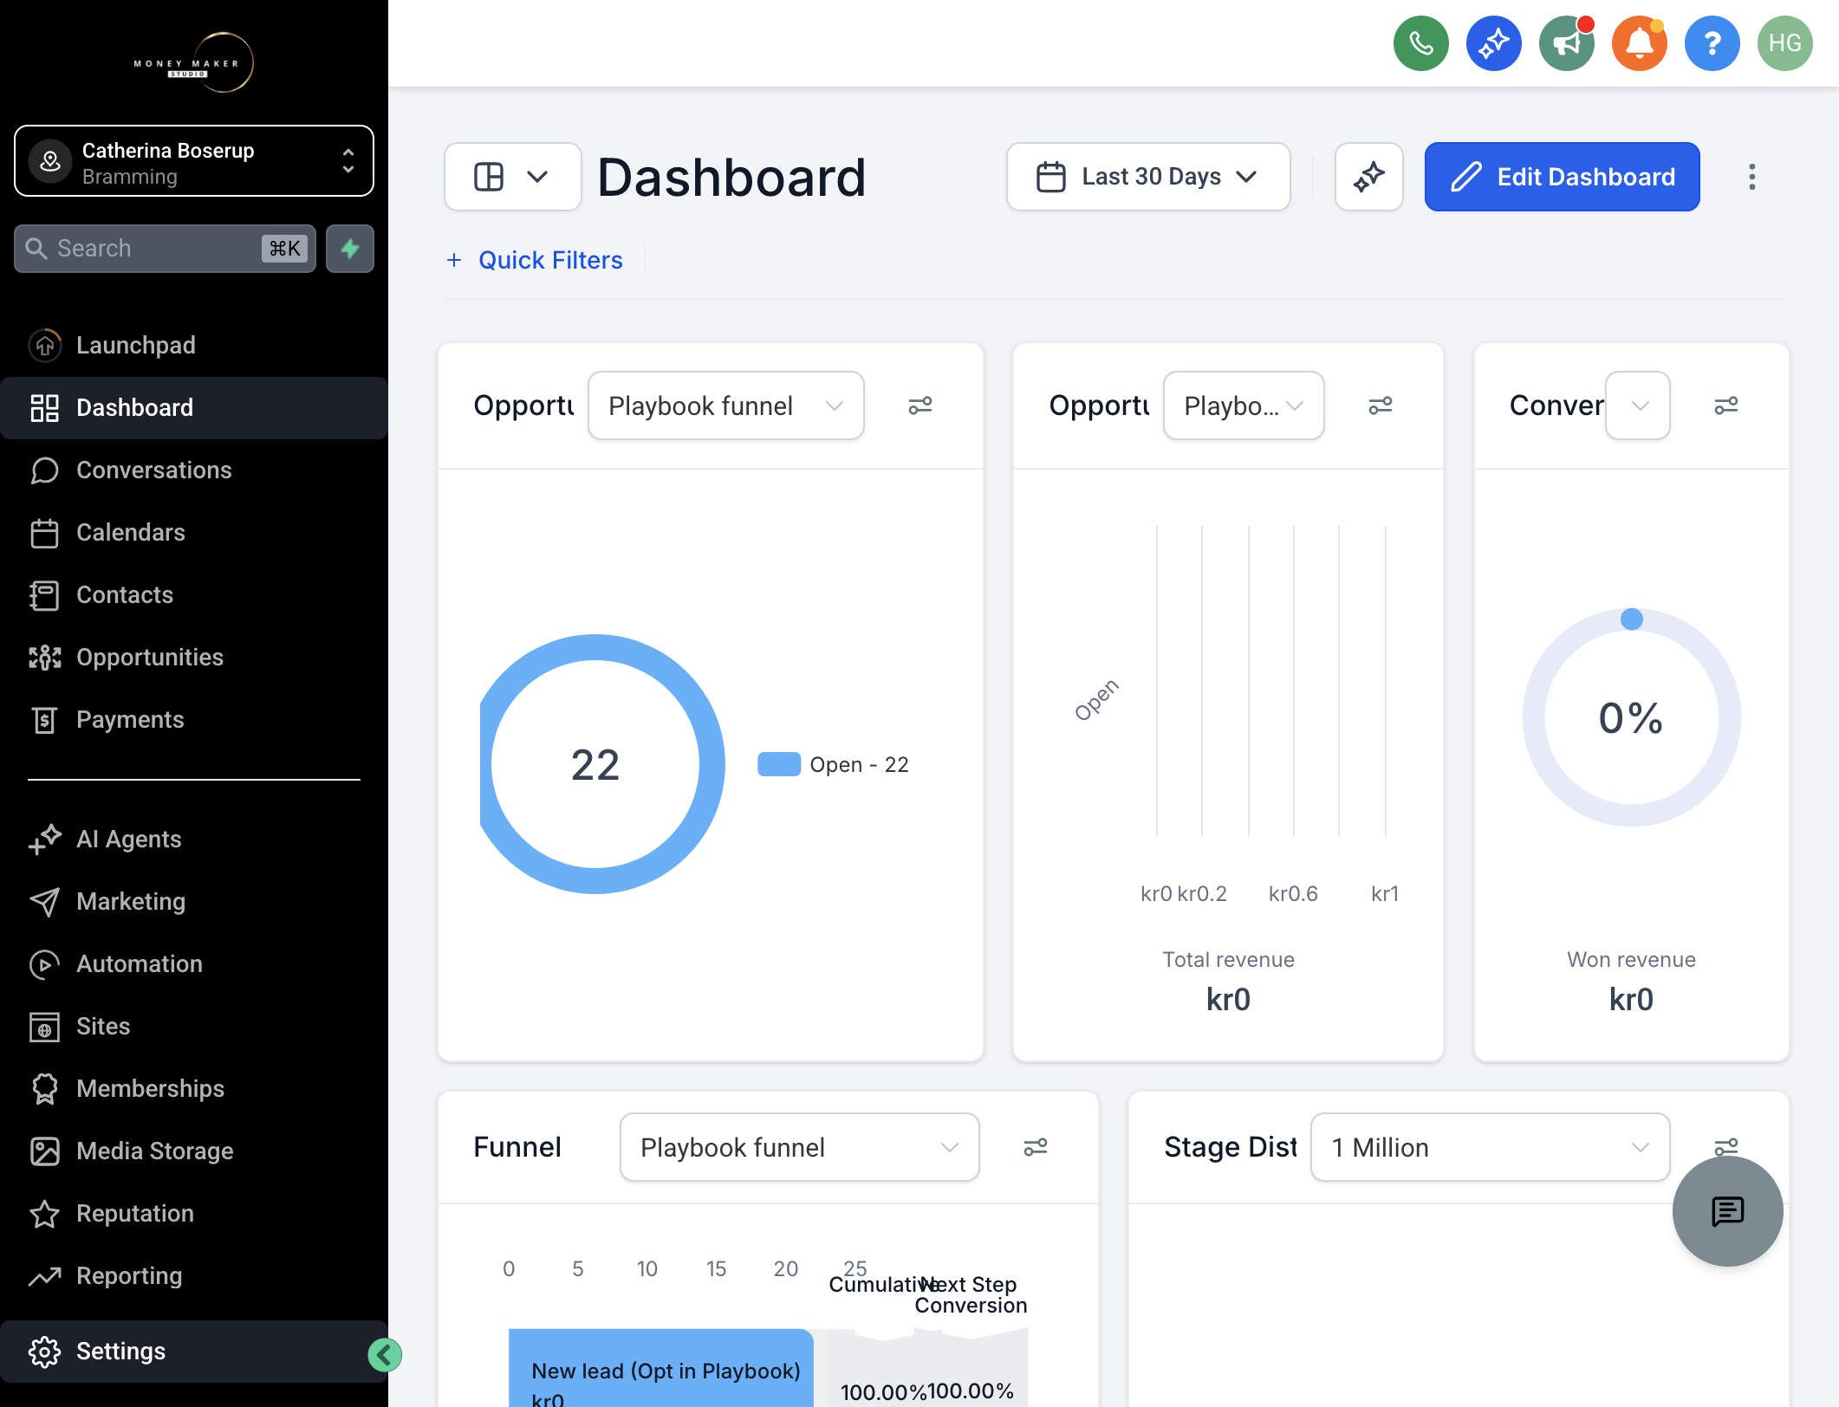Open the Last 30 Days date range dropdown

(1147, 177)
